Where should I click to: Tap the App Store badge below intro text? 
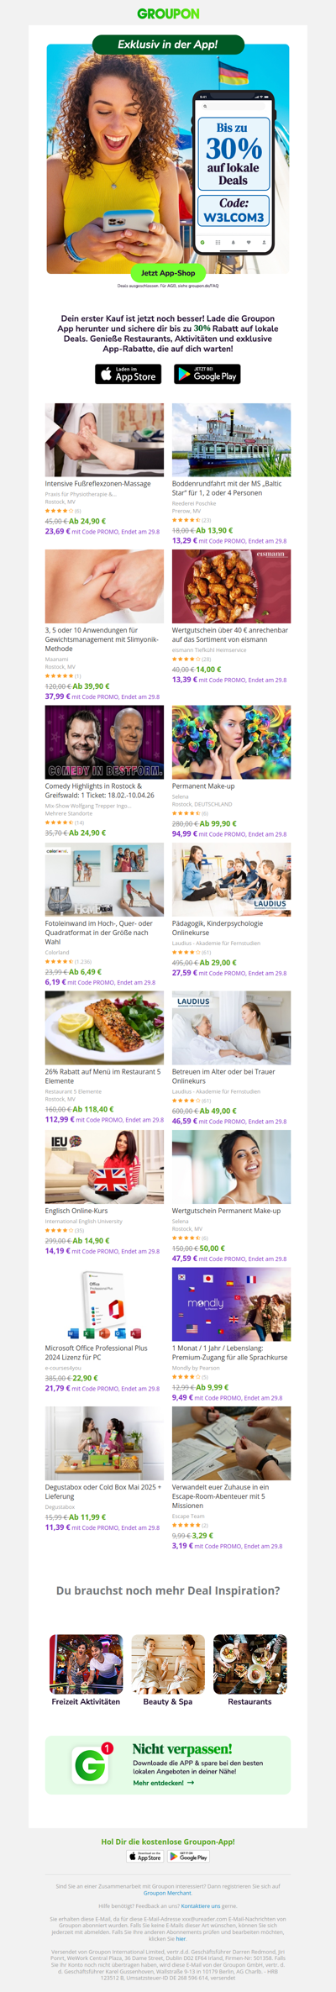[x=128, y=374]
